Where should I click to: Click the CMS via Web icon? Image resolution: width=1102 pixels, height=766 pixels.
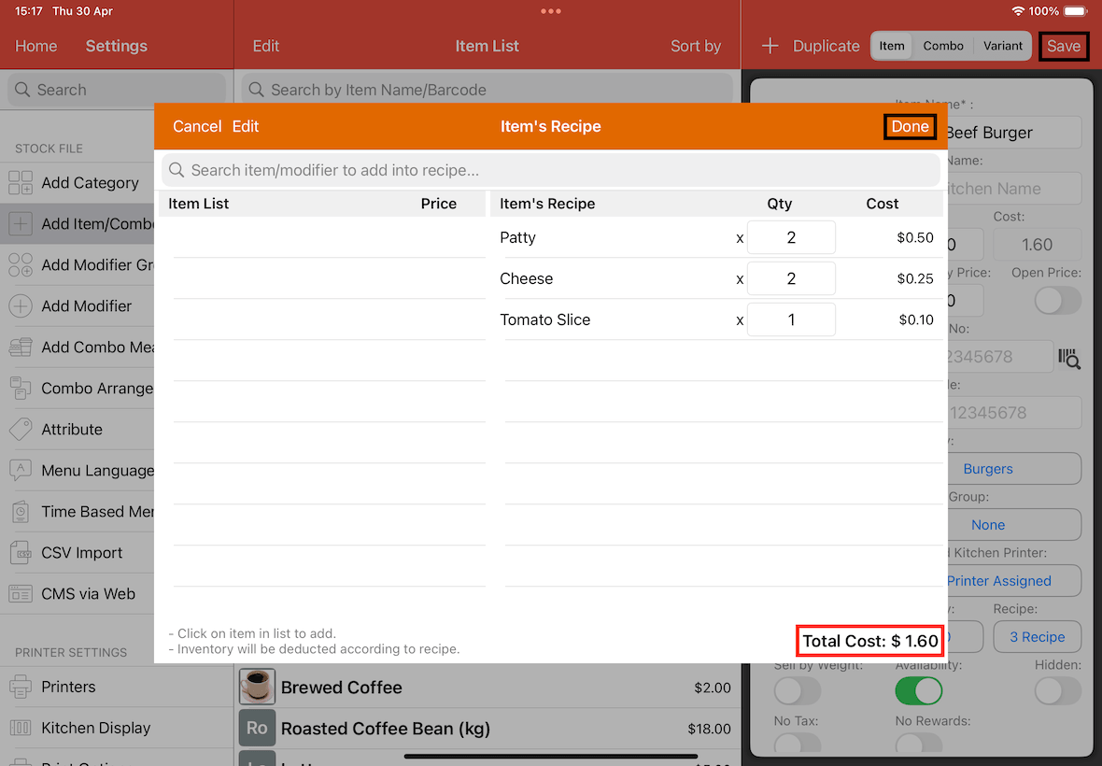[x=21, y=594]
